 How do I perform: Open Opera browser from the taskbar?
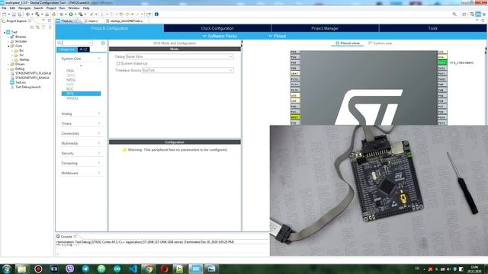(165, 269)
